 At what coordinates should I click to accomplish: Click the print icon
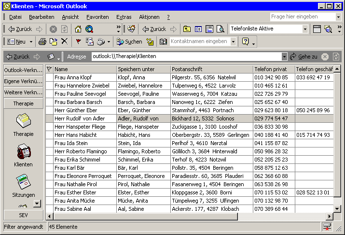(x=42, y=42)
